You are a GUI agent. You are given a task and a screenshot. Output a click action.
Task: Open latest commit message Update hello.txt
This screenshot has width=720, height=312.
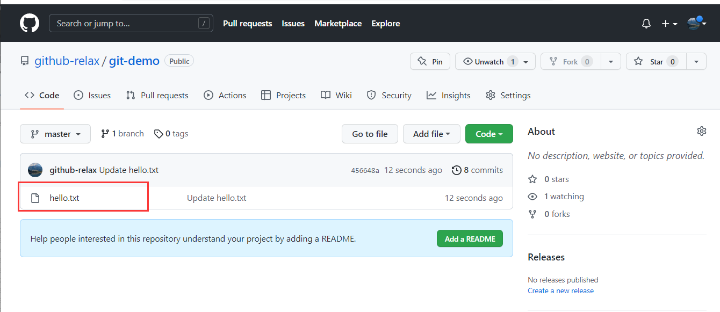click(x=129, y=170)
